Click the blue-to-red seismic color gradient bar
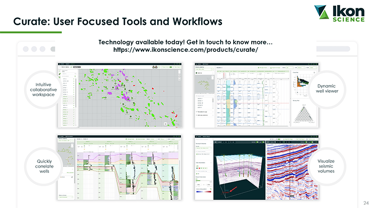This screenshot has width=370, height=208. [203, 192]
